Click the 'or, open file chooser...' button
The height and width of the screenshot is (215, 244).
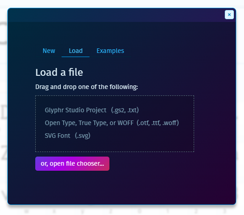click(x=72, y=163)
